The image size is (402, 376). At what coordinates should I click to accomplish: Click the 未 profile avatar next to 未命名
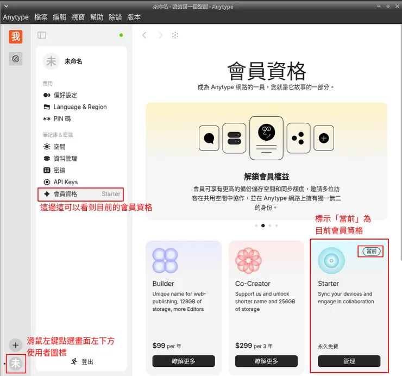coord(51,61)
